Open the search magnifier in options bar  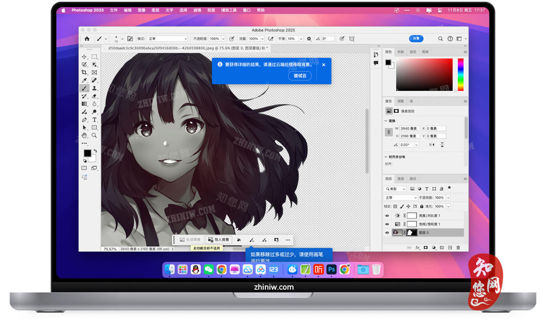(x=440, y=39)
